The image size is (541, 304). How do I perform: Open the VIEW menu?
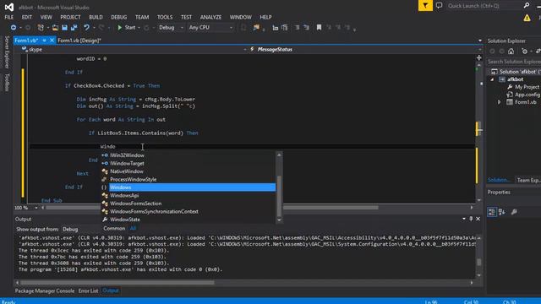coord(46,17)
